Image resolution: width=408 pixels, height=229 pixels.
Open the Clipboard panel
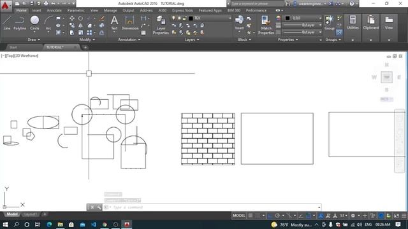(371, 23)
